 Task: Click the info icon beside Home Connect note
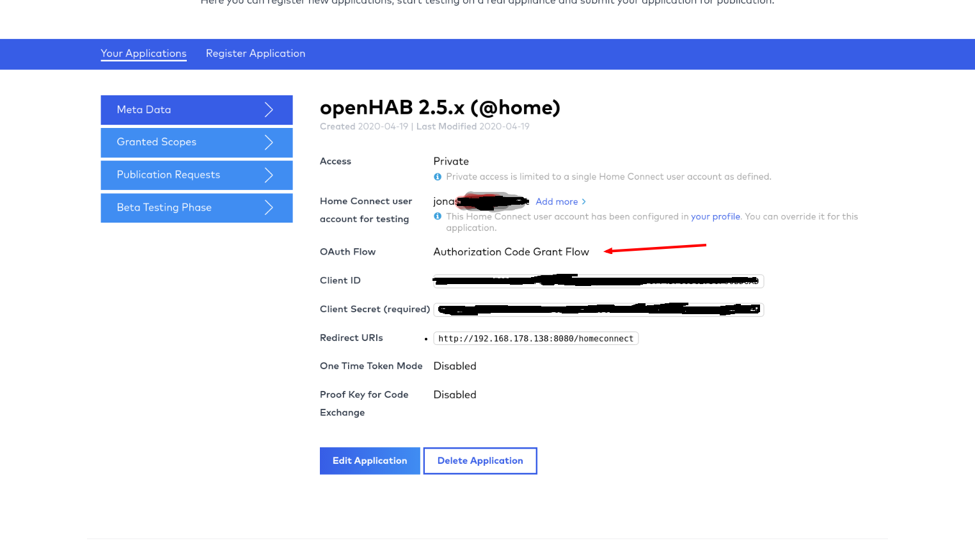tap(438, 216)
